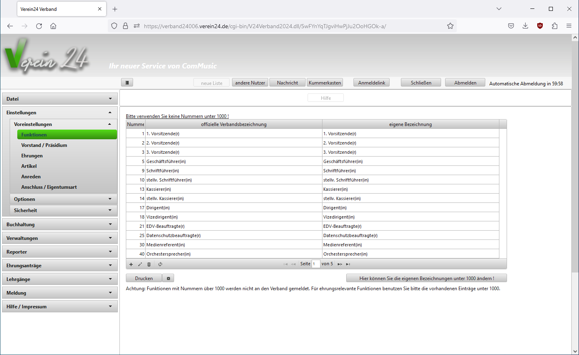Open the uBlock extension icon

pyautogui.click(x=540, y=26)
